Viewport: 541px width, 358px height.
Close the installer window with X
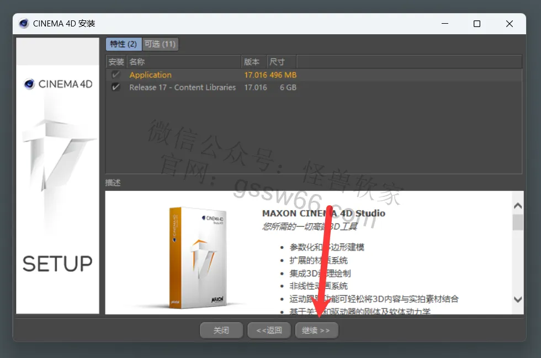[x=509, y=24]
